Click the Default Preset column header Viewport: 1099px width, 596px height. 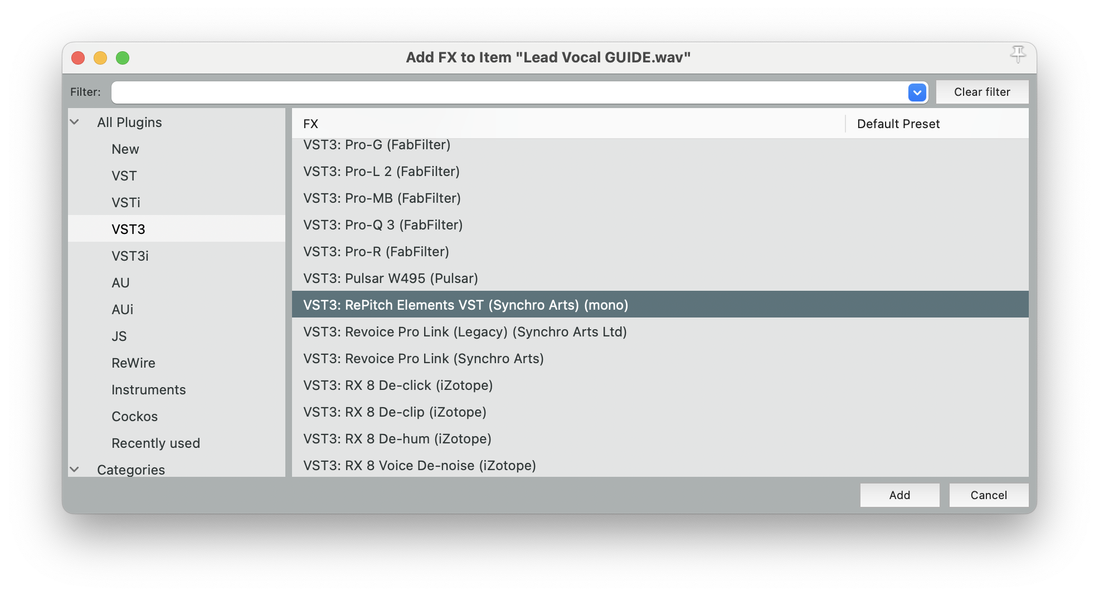coord(898,124)
